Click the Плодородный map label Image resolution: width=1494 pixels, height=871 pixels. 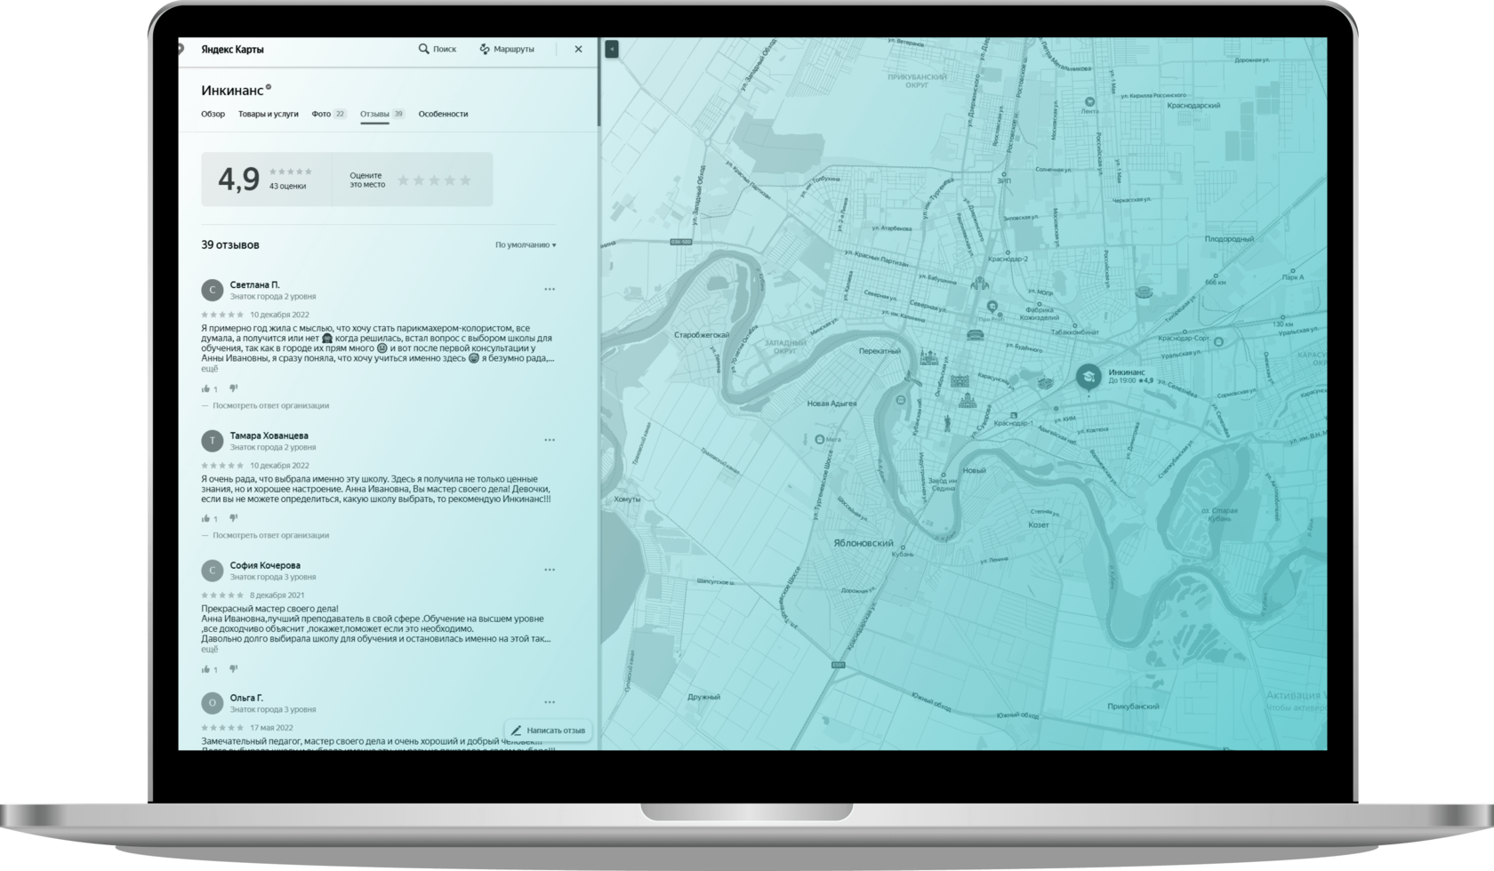click(1229, 239)
